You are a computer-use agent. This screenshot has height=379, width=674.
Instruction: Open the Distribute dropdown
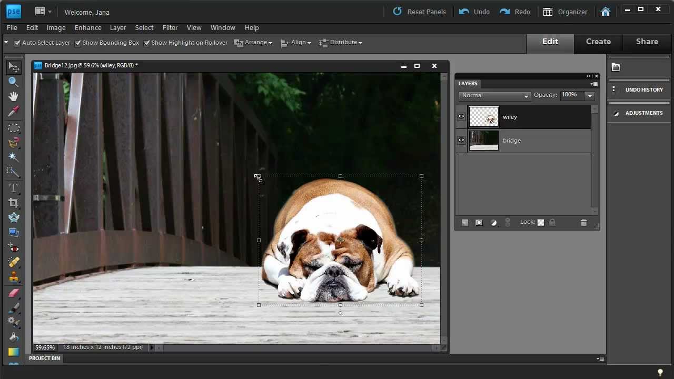point(341,43)
